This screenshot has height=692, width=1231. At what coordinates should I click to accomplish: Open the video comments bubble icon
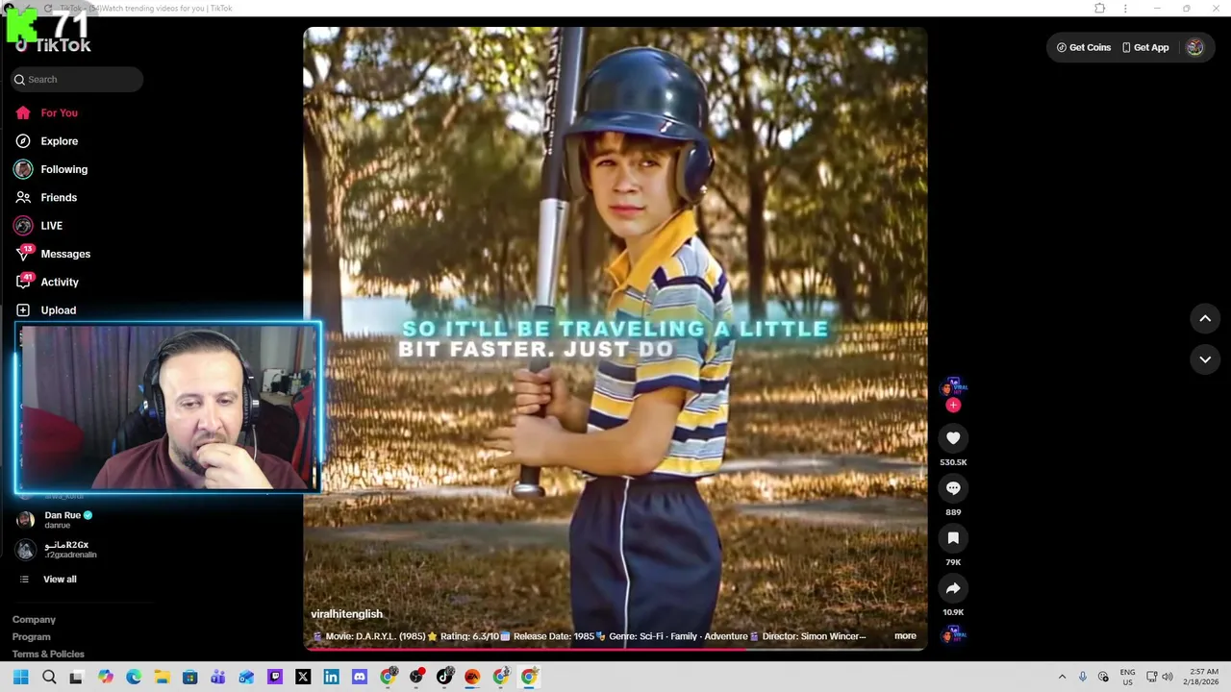(953, 488)
